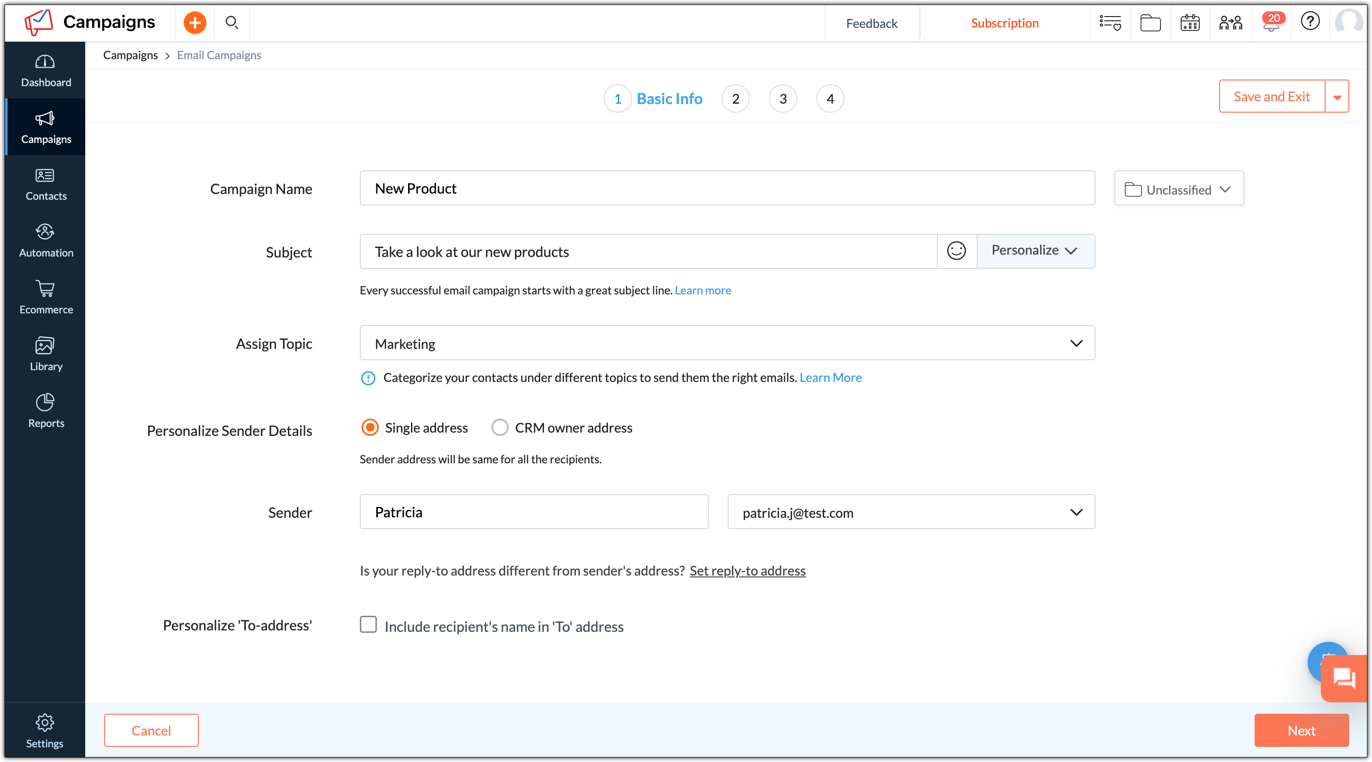The height and width of the screenshot is (762, 1372).
Task: Go to Ecommerce cart icon in sidebar
Action: pos(46,297)
